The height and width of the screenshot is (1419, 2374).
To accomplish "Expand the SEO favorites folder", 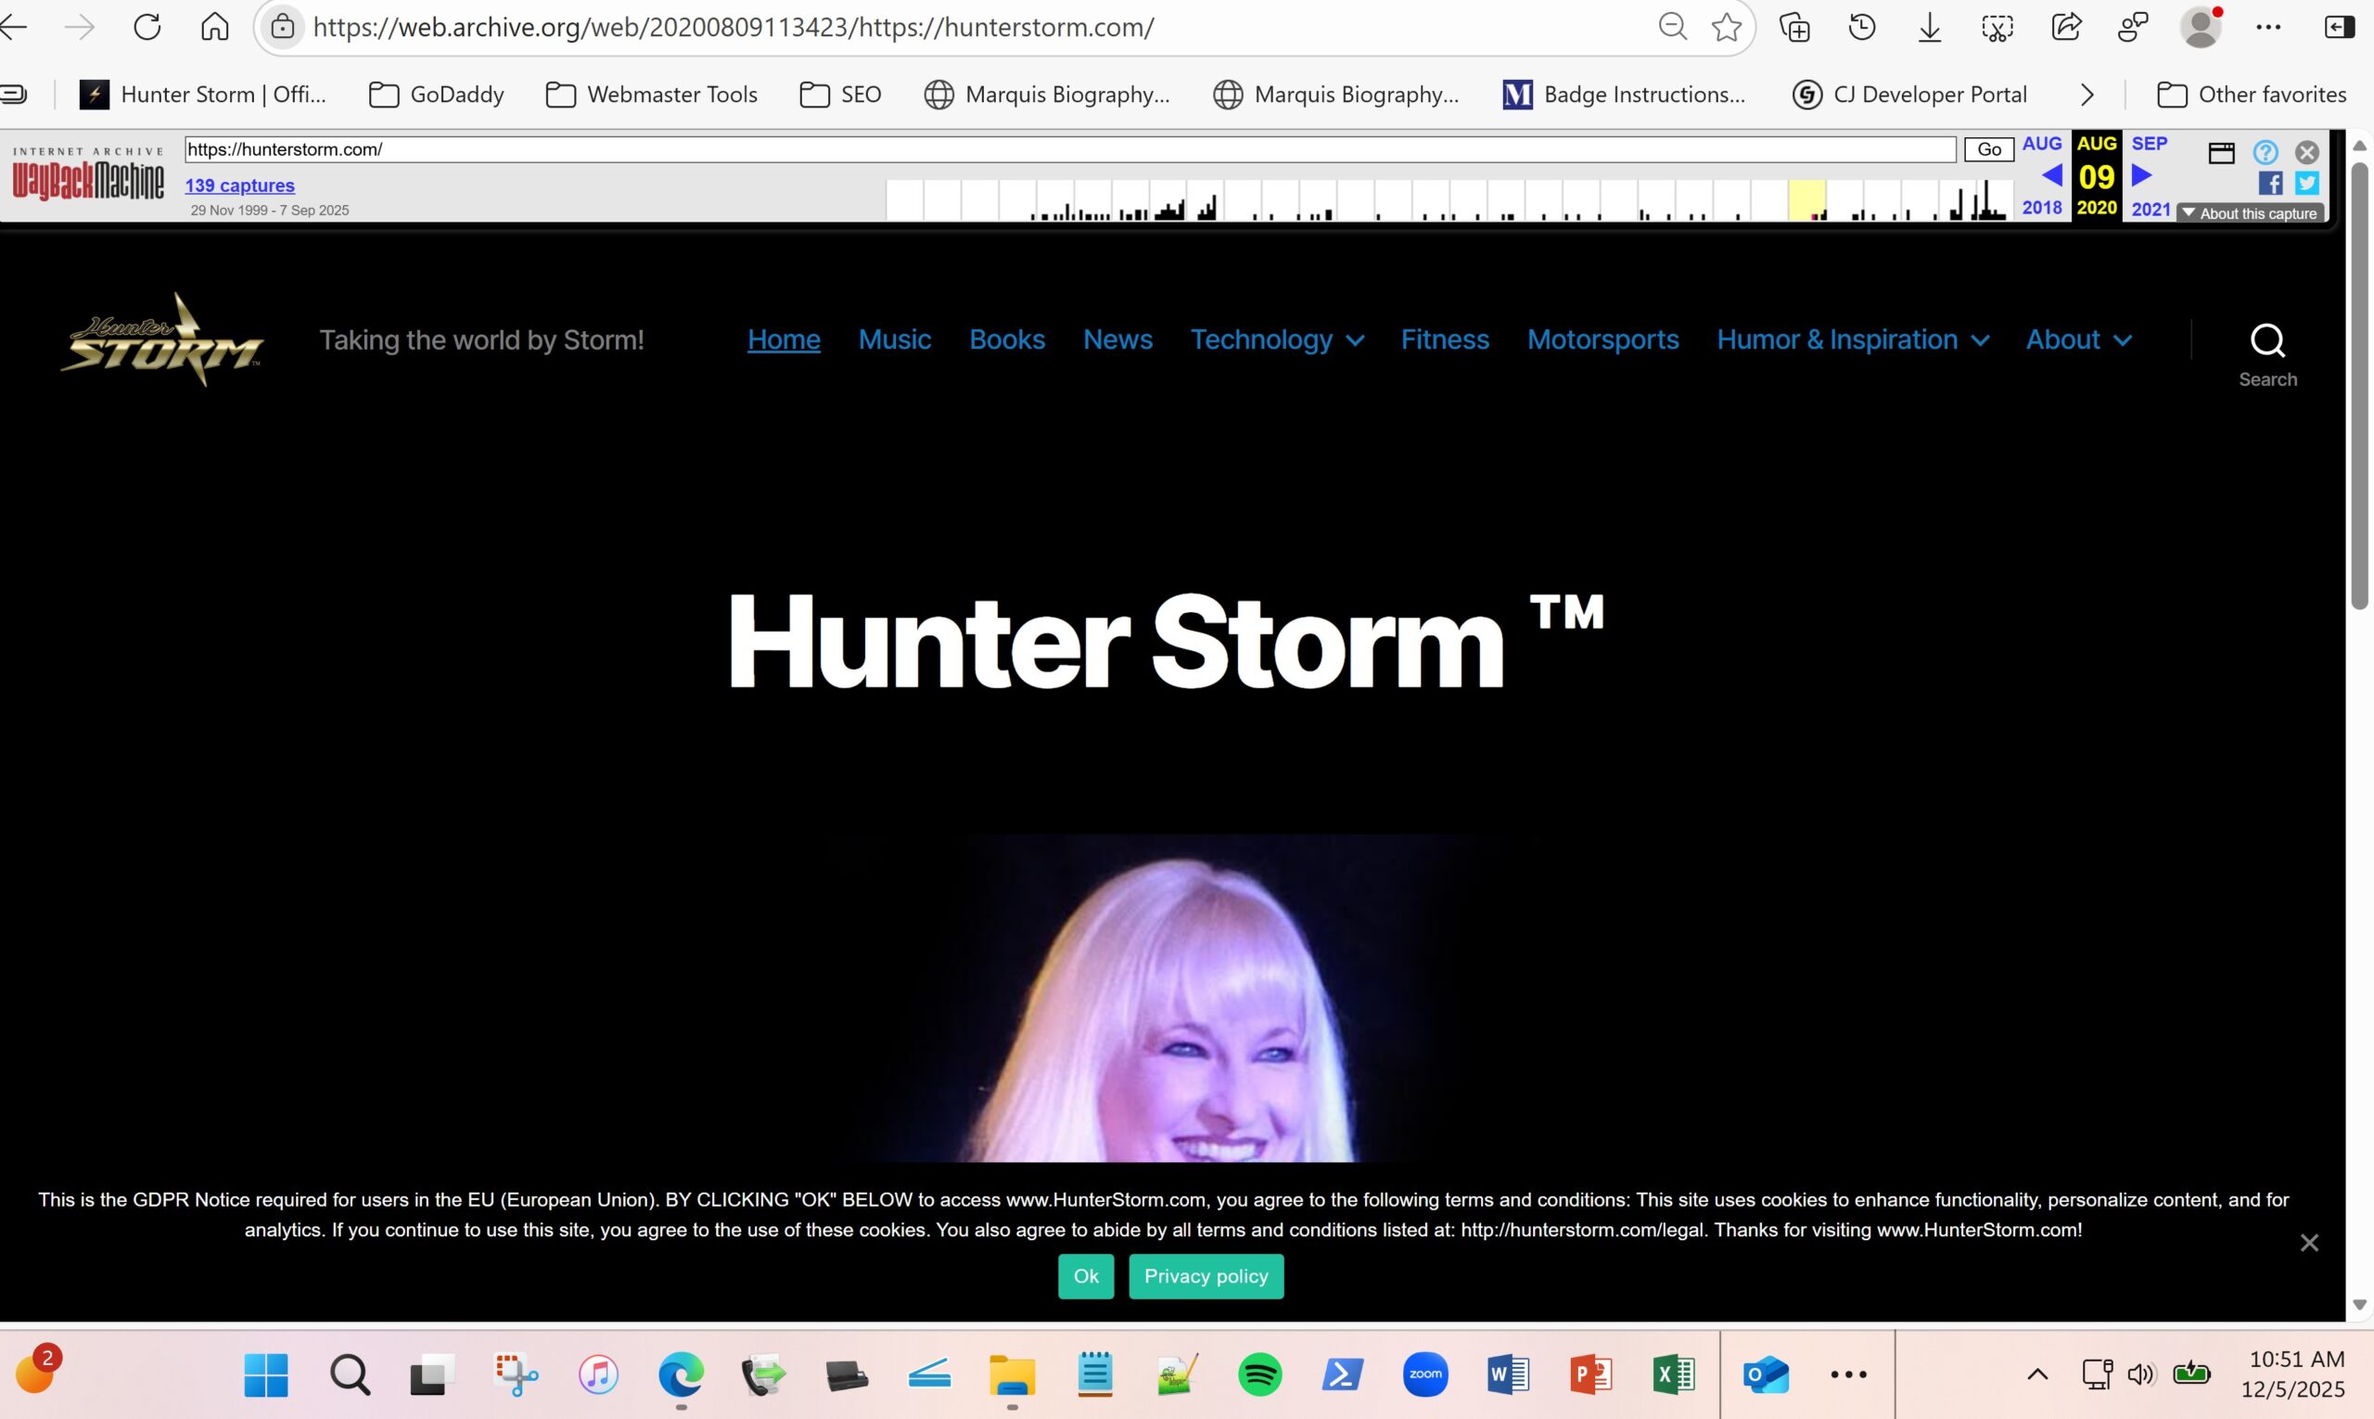I will 840,94.
